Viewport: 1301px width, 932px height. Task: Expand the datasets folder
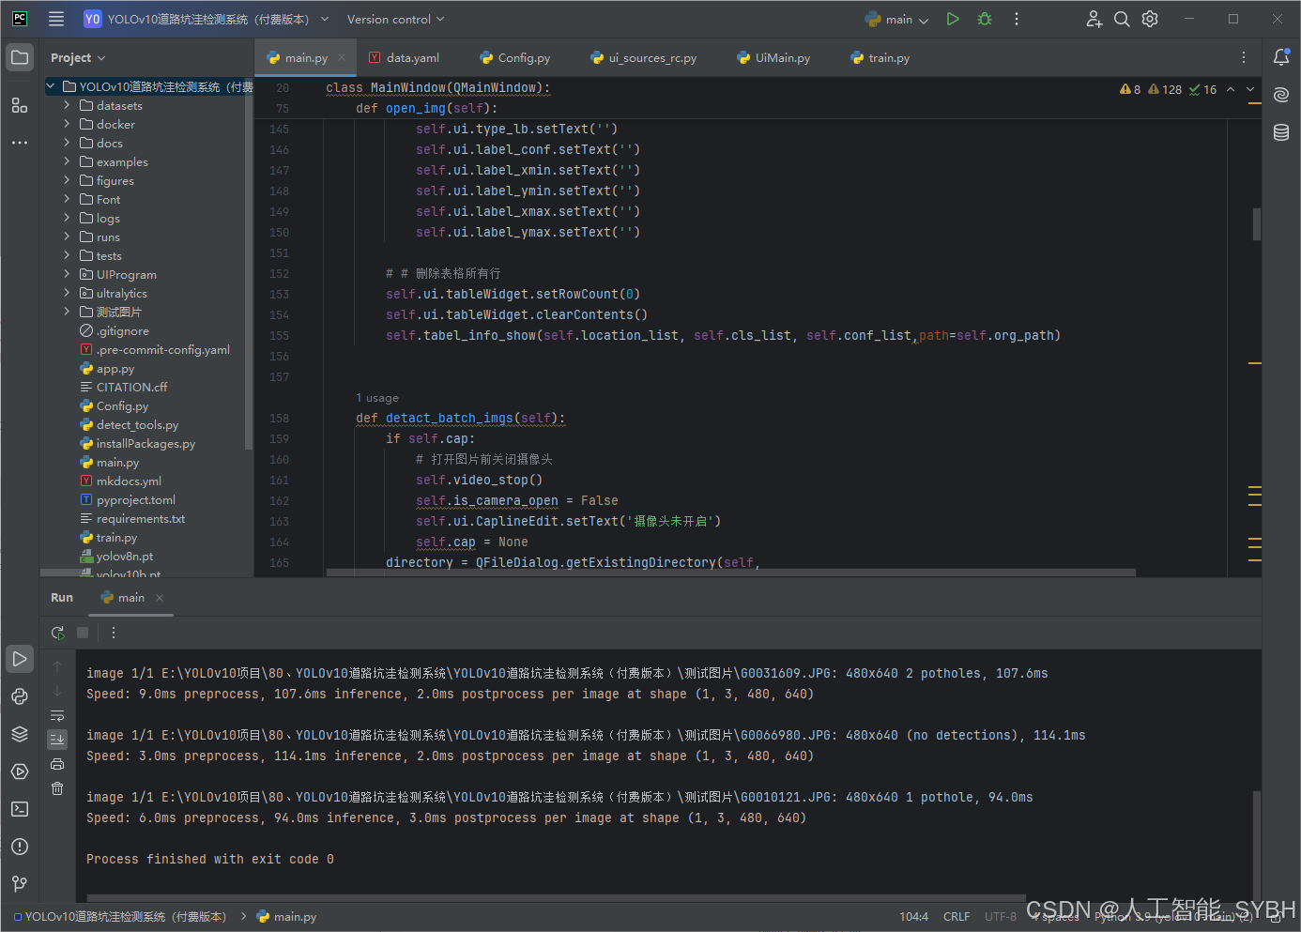(67, 105)
